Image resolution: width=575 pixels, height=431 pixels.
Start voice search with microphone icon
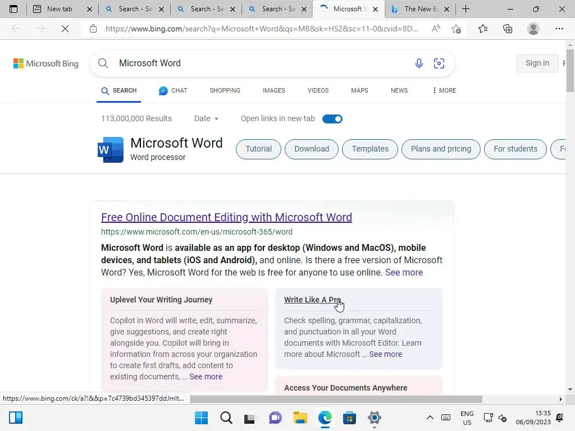(419, 63)
